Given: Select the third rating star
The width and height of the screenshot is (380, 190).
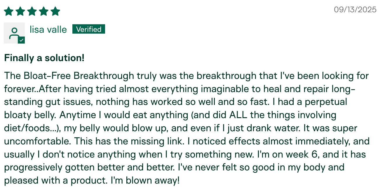Looking at the screenshot, I should (32, 11).
